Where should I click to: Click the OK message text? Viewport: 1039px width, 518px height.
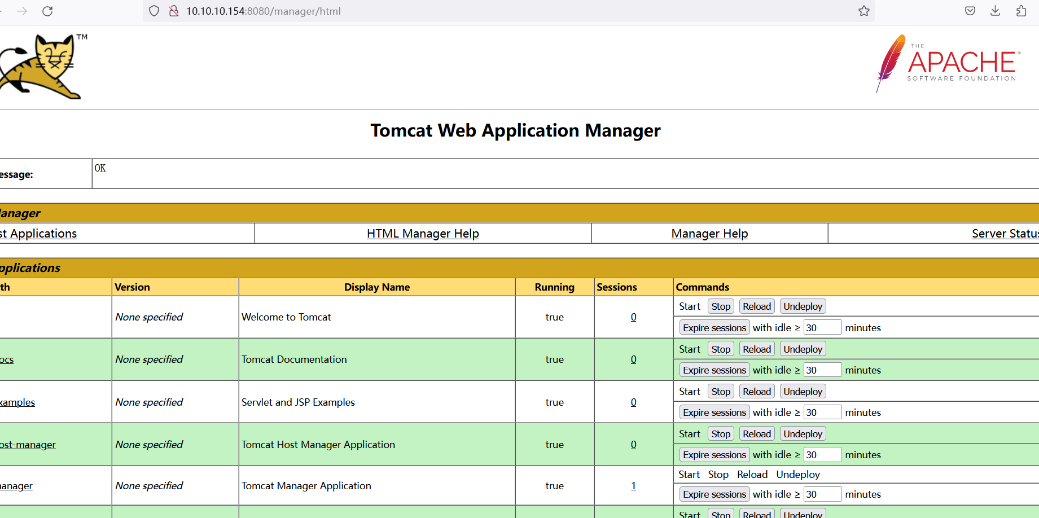(100, 168)
